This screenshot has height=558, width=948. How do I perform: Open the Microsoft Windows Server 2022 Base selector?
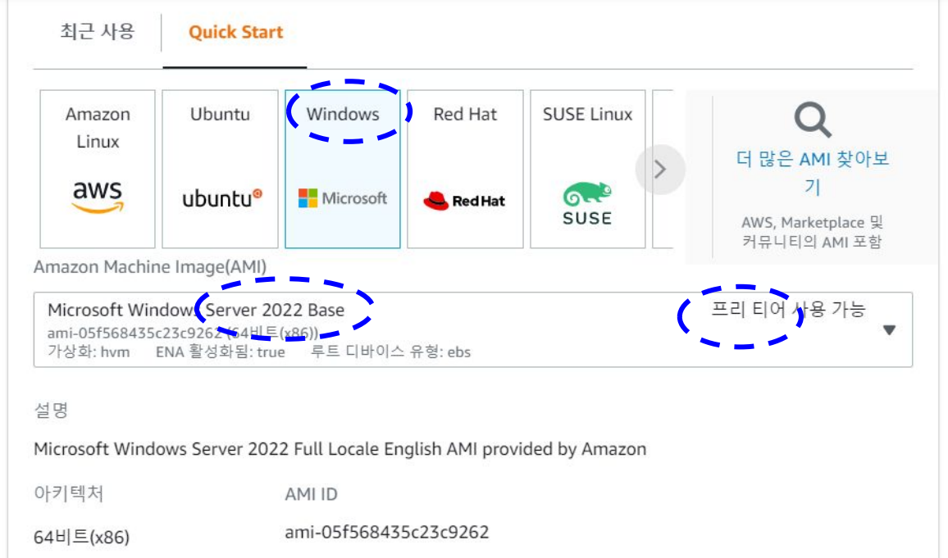pyautogui.click(x=473, y=329)
